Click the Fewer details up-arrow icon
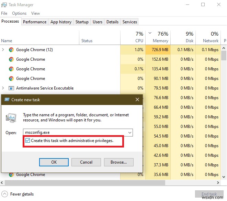This screenshot has width=227, height=201. coord(4,194)
